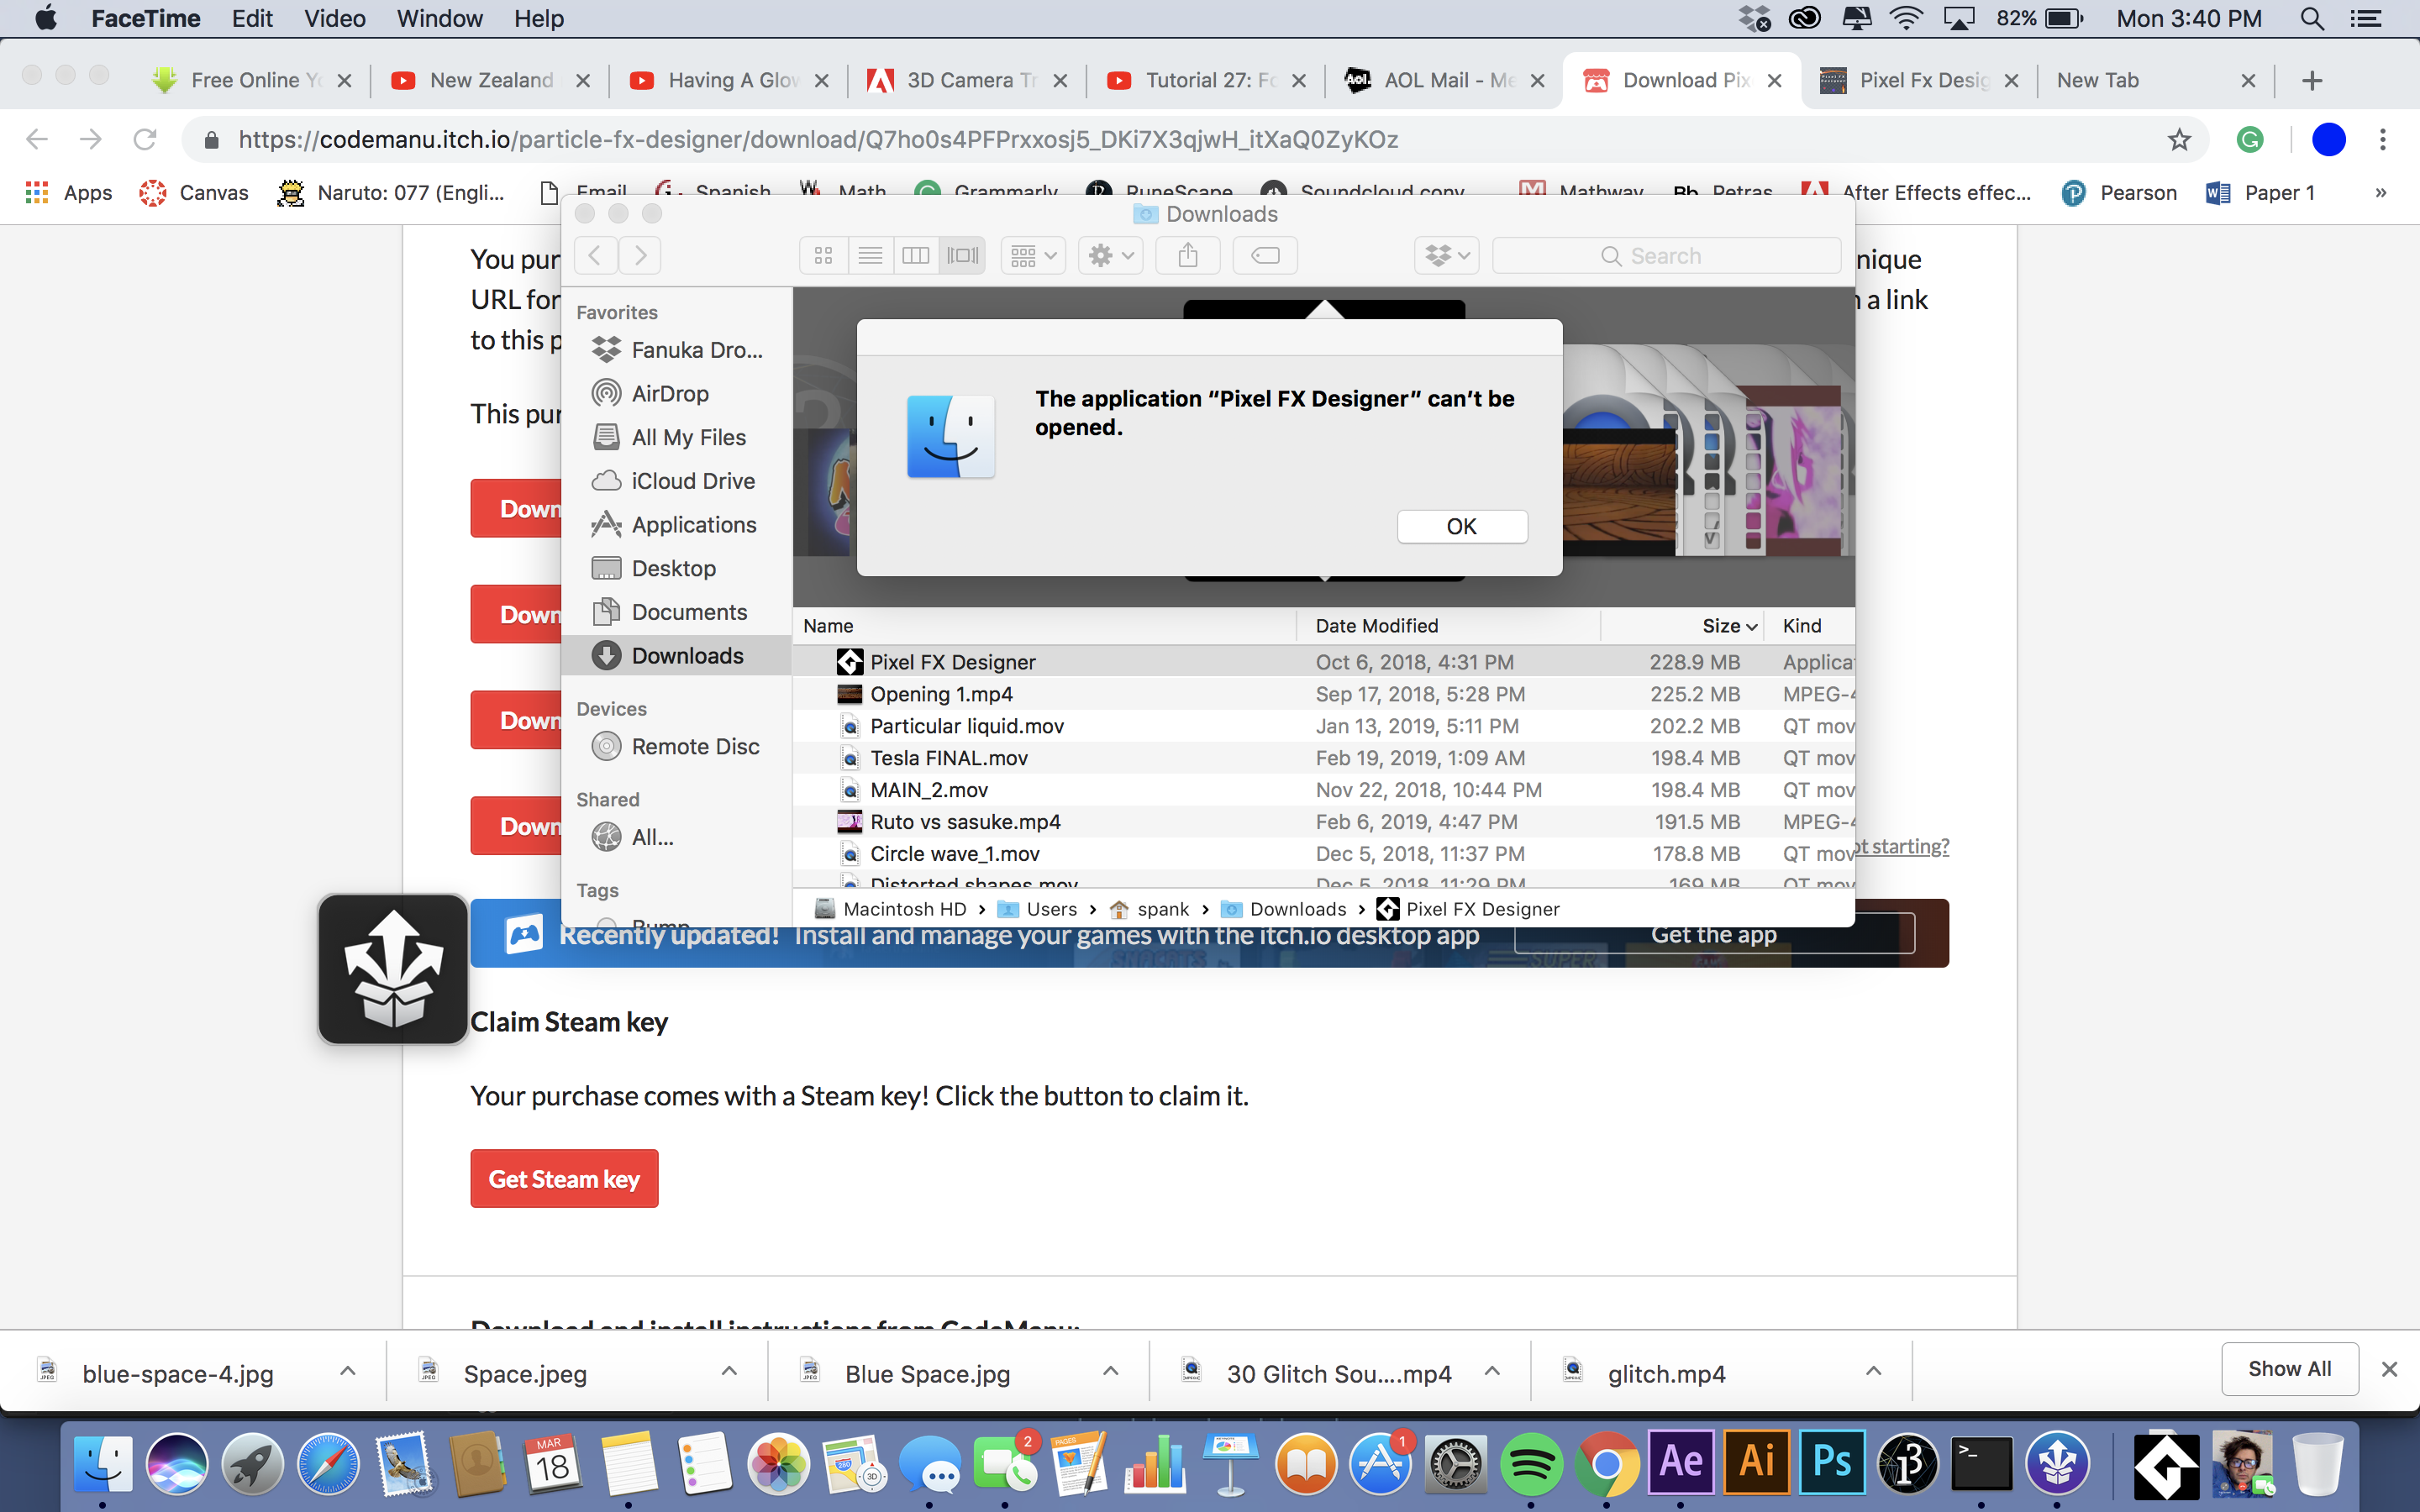The width and height of the screenshot is (2420, 1512).
Task: Click the Finder Search field
Action: pos(1666,256)
